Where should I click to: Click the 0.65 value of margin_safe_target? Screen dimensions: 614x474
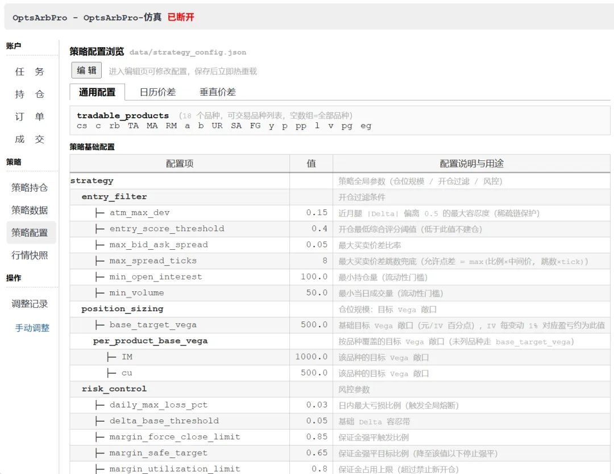(317, 453)
